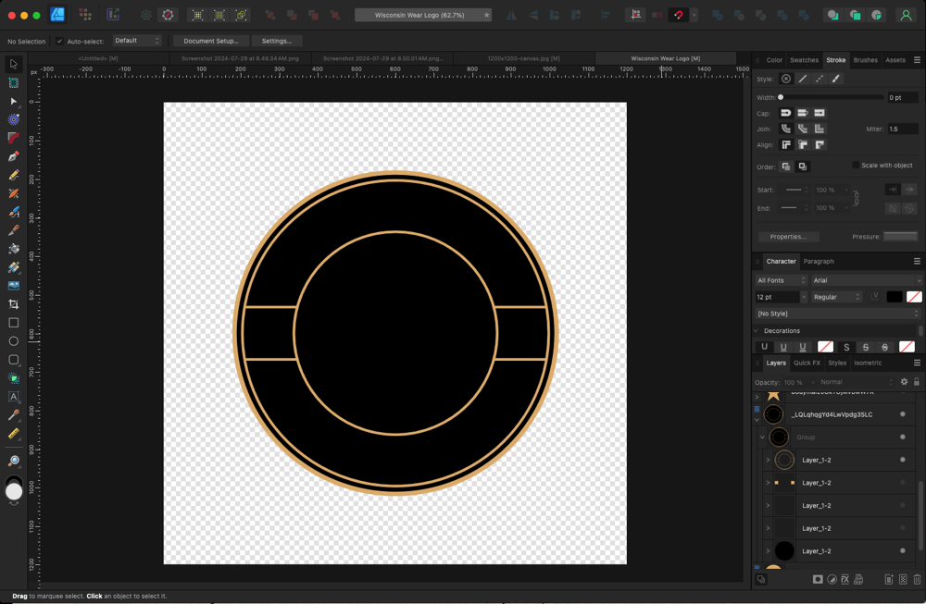
Task: Toggle the Auto-select checkbox
Action: click(60, 41)
